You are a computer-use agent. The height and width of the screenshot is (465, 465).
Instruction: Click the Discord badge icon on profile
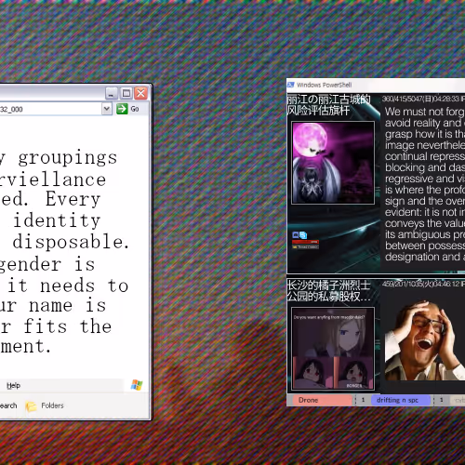coord(296,235)
